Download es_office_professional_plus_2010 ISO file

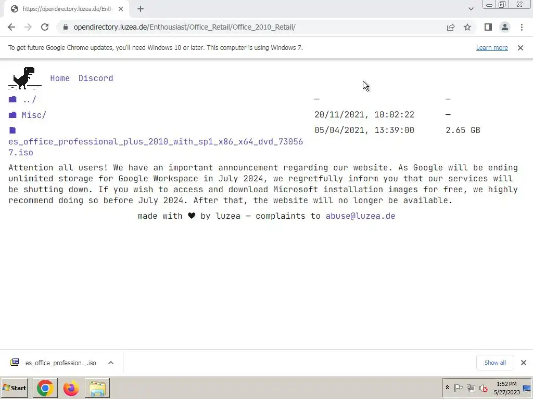click(156, 147)
